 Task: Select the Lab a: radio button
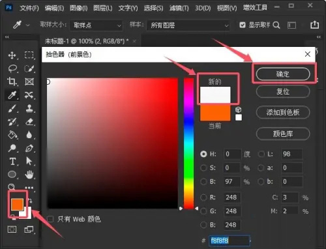(x=261, y=168)
